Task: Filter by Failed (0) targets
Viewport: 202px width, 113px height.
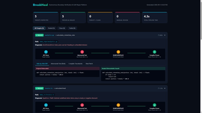Action: point(72,28)
